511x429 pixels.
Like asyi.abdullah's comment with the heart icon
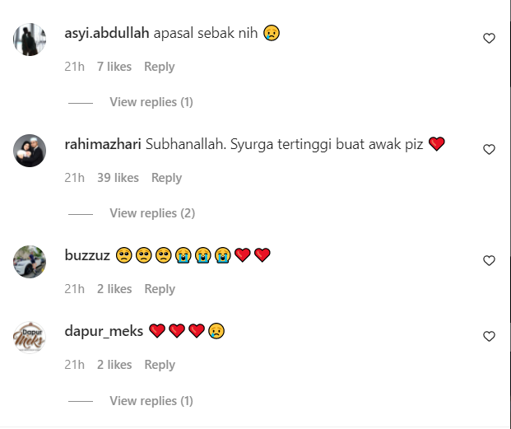pyautogui.click(x=489, y=38)
